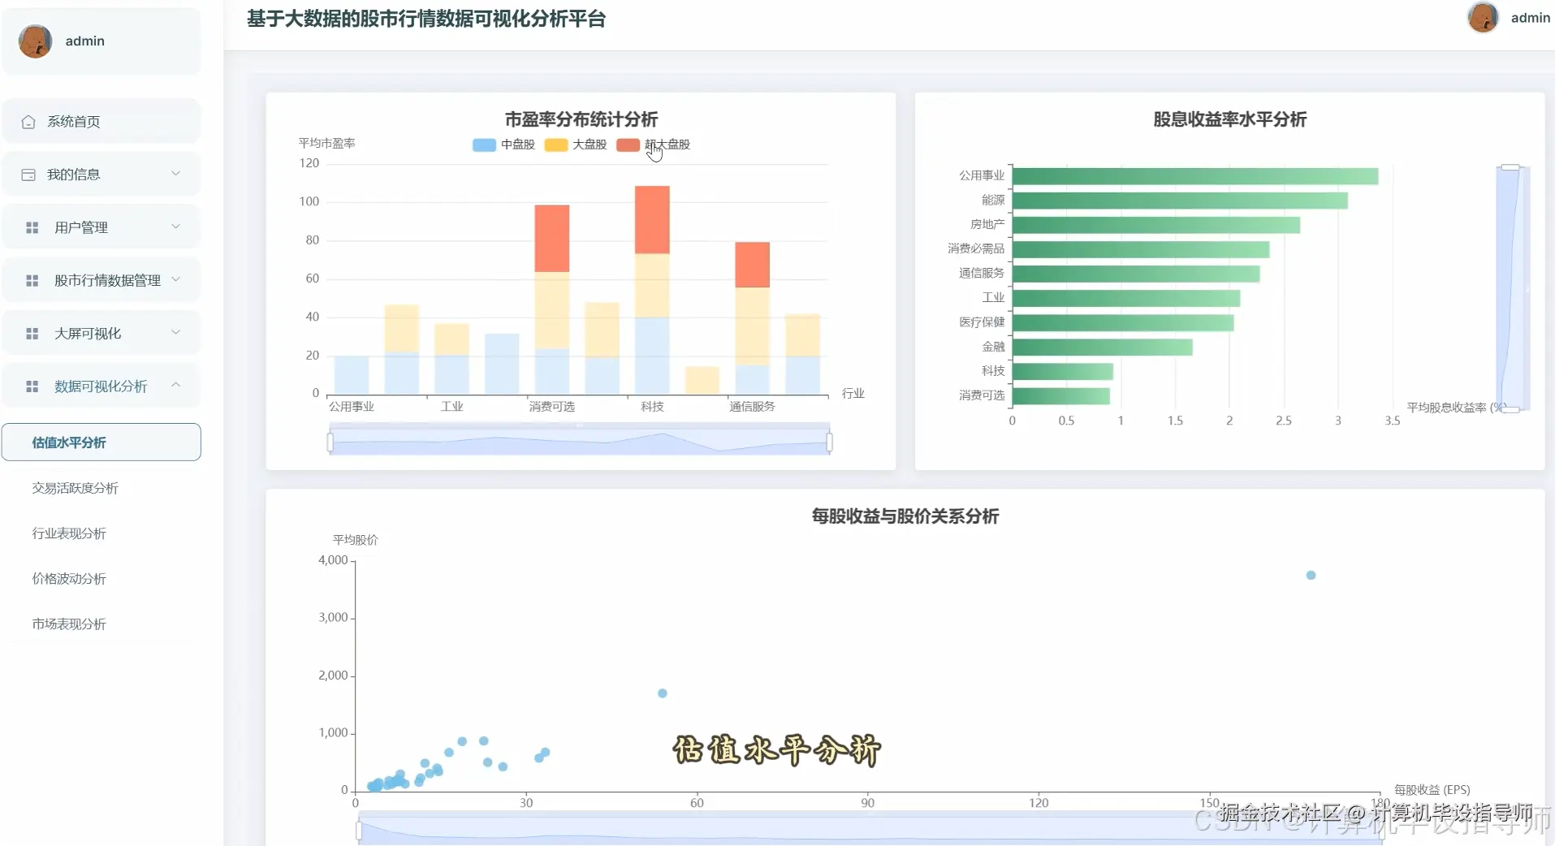
Task: Click the scatter point near EPS 54
Action: [663, 693]
